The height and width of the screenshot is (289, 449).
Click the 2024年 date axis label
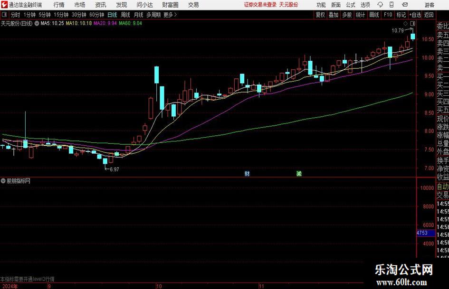[10, 286]
